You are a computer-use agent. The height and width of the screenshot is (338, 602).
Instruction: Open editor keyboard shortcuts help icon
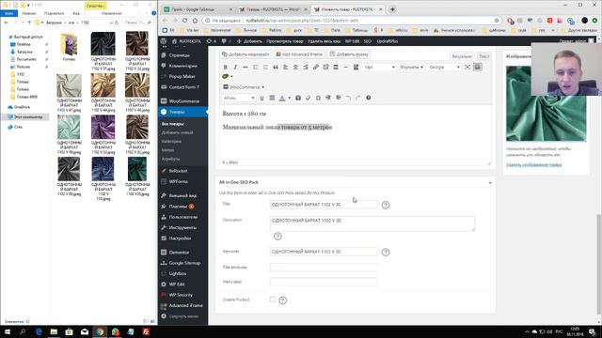368,98
